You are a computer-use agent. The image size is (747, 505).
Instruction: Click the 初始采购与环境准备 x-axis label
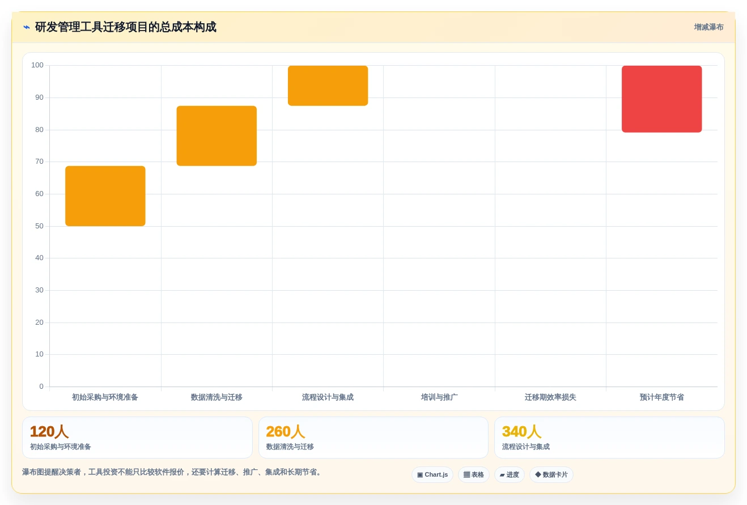coord(105,397)
